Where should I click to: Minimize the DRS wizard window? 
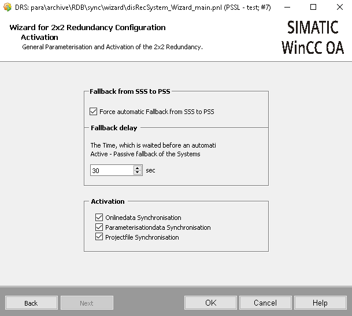[x=286, y=8]
